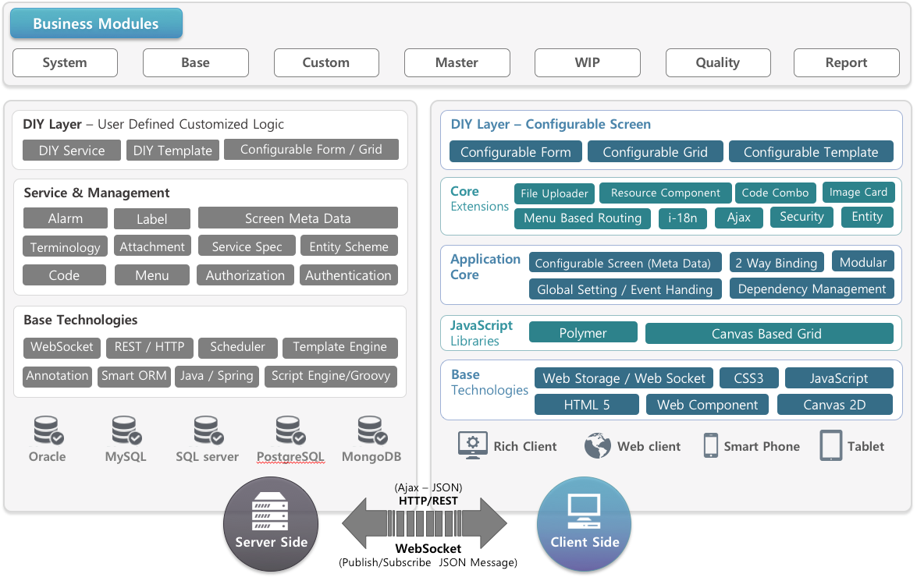Click the Oracle database icon

[x=48, y=430]
